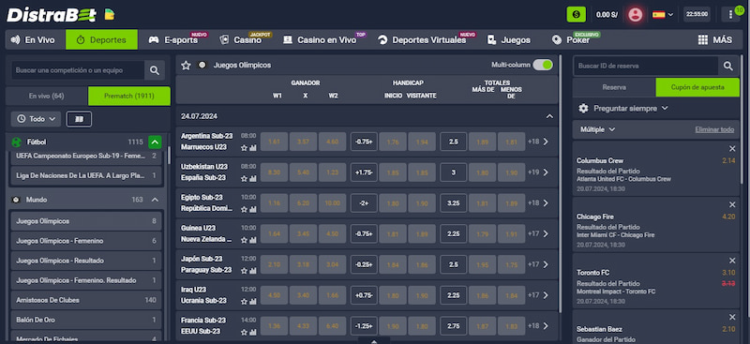Collapse the 24.07.2024 date group

(549, 116)
